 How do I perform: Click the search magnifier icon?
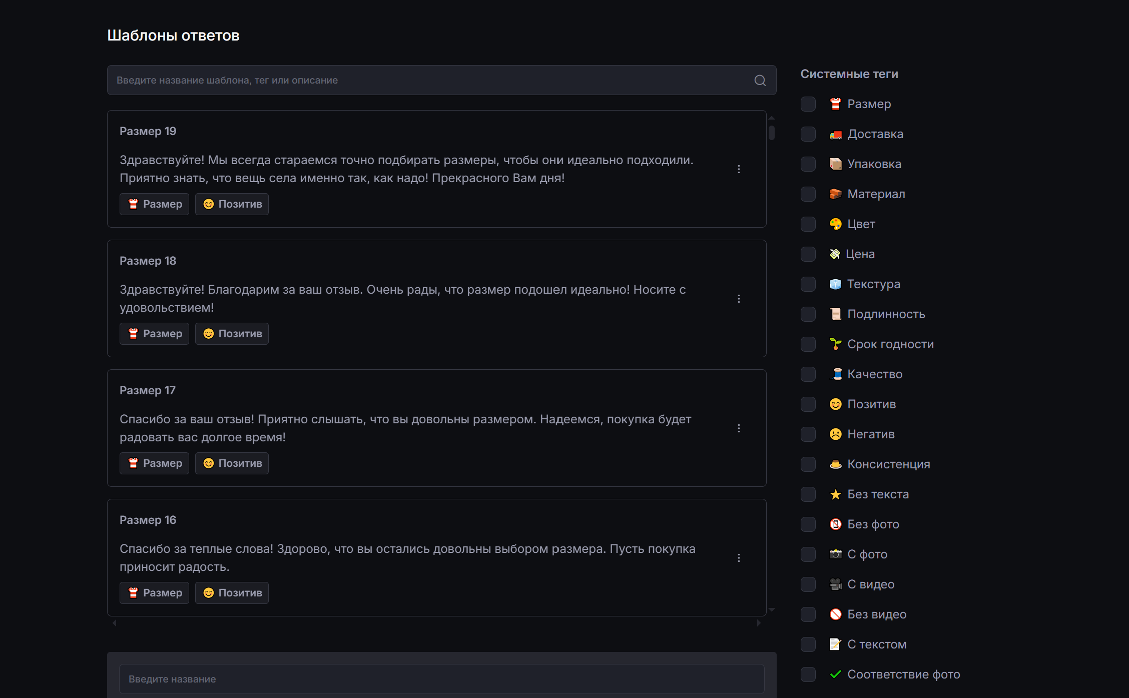[x=760, y=81]
